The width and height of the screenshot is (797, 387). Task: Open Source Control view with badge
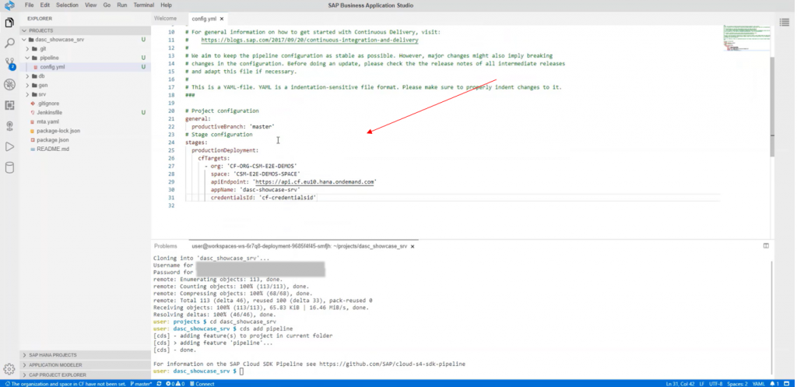coord(9,64)
